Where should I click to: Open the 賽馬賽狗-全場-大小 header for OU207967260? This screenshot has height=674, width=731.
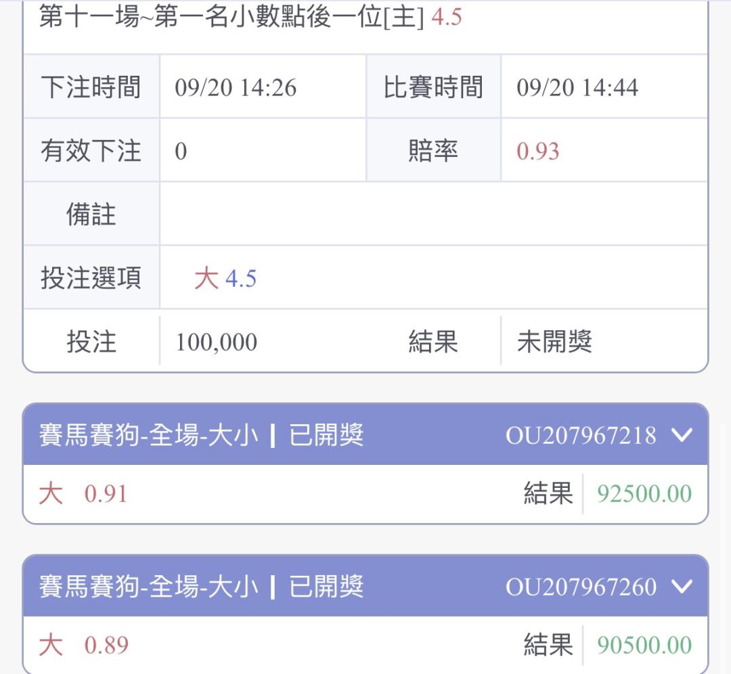click(x=365, y=586)
